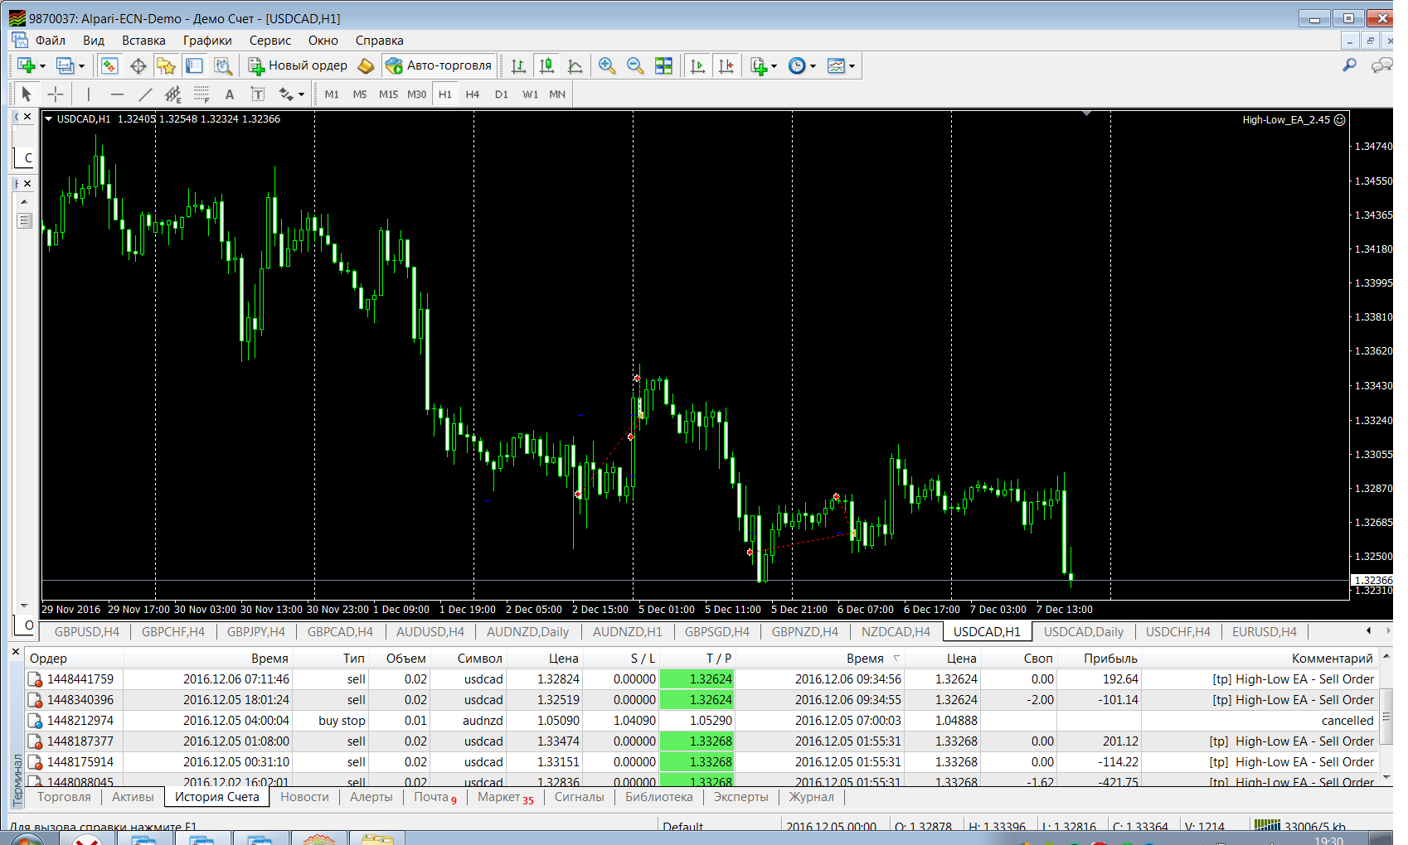Screen dimensions: 1408x845
Task: Toggle the chart auto scroll button
Action: pyautogui.click(x=697, y=65)
